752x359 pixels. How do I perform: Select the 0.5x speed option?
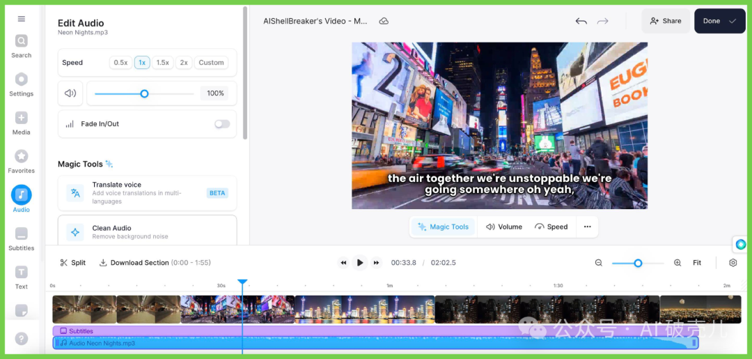120,63
